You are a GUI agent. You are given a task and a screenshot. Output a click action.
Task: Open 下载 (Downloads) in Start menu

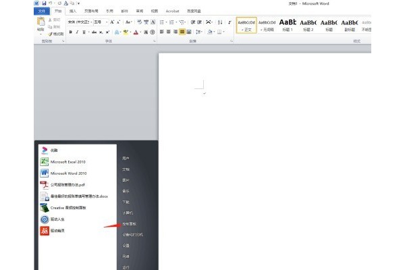tap(126, 202)
